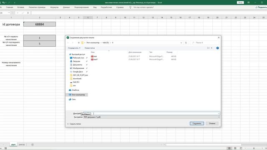Click the blue help icon in dialog

[x=217, y=48]
